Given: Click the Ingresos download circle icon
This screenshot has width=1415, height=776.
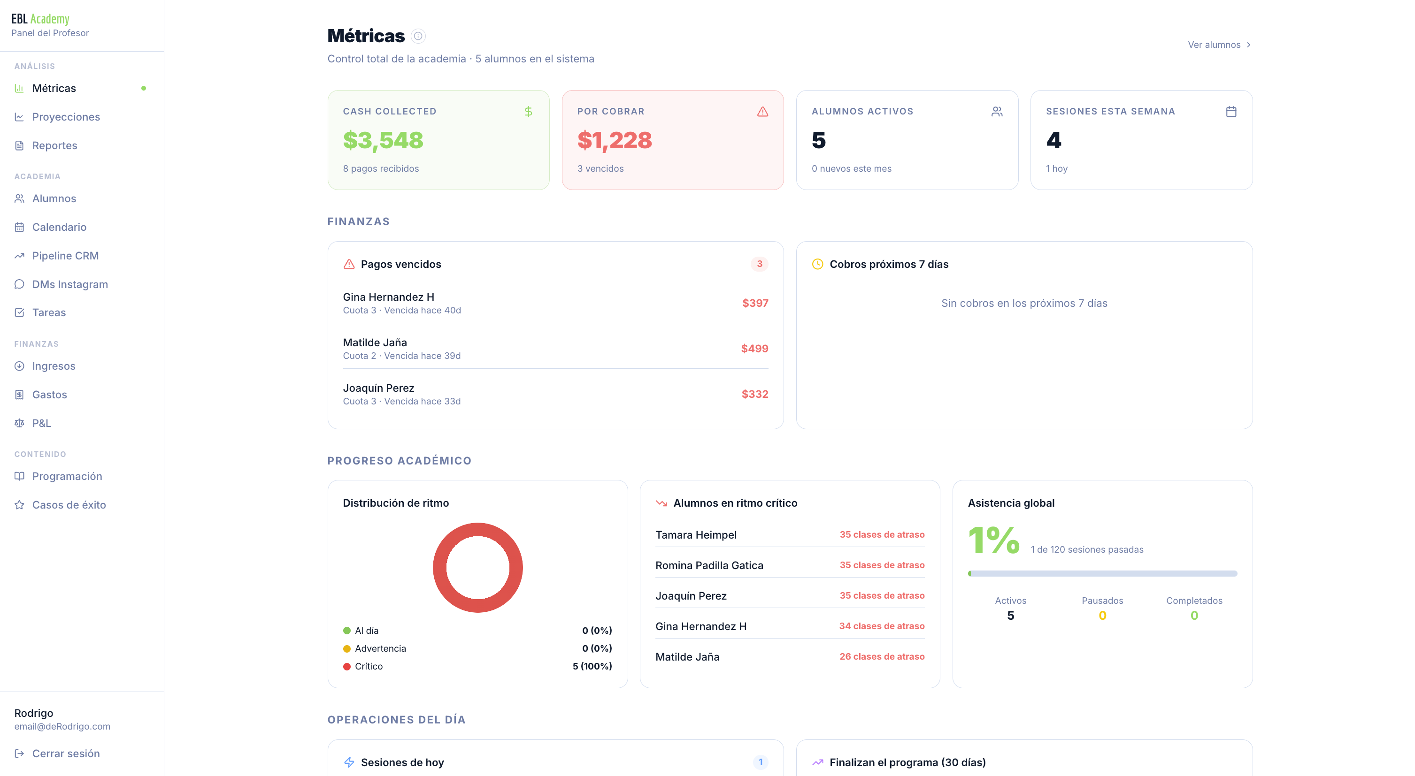Looking at the screenshot, I should point(19,366).
